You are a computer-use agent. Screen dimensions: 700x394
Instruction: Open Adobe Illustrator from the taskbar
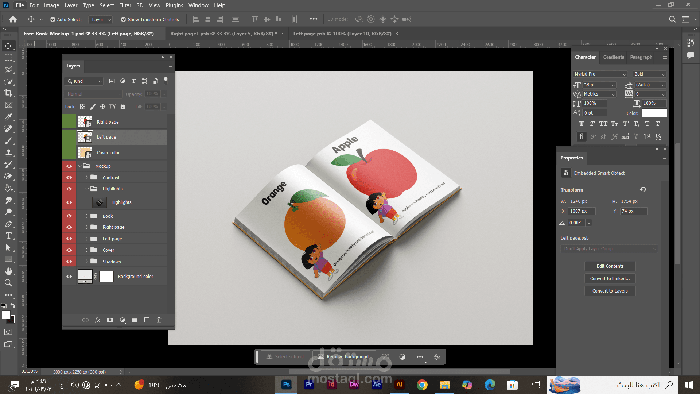coord(399,385)
